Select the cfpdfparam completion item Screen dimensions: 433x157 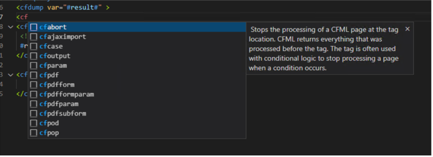point(59,104)
